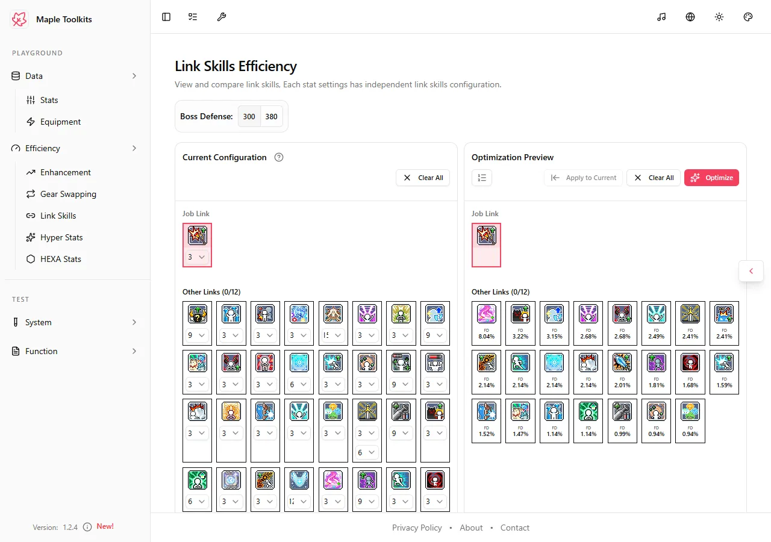Open the music note icon
771x542 pixels.
661,17
